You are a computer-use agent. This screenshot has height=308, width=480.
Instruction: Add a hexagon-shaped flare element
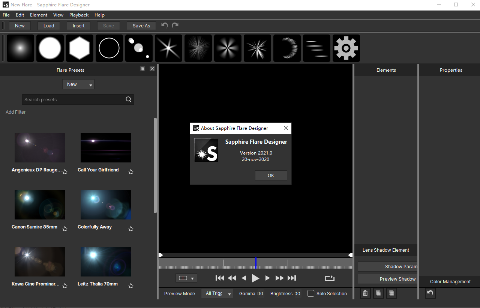(x=79, y=48)
